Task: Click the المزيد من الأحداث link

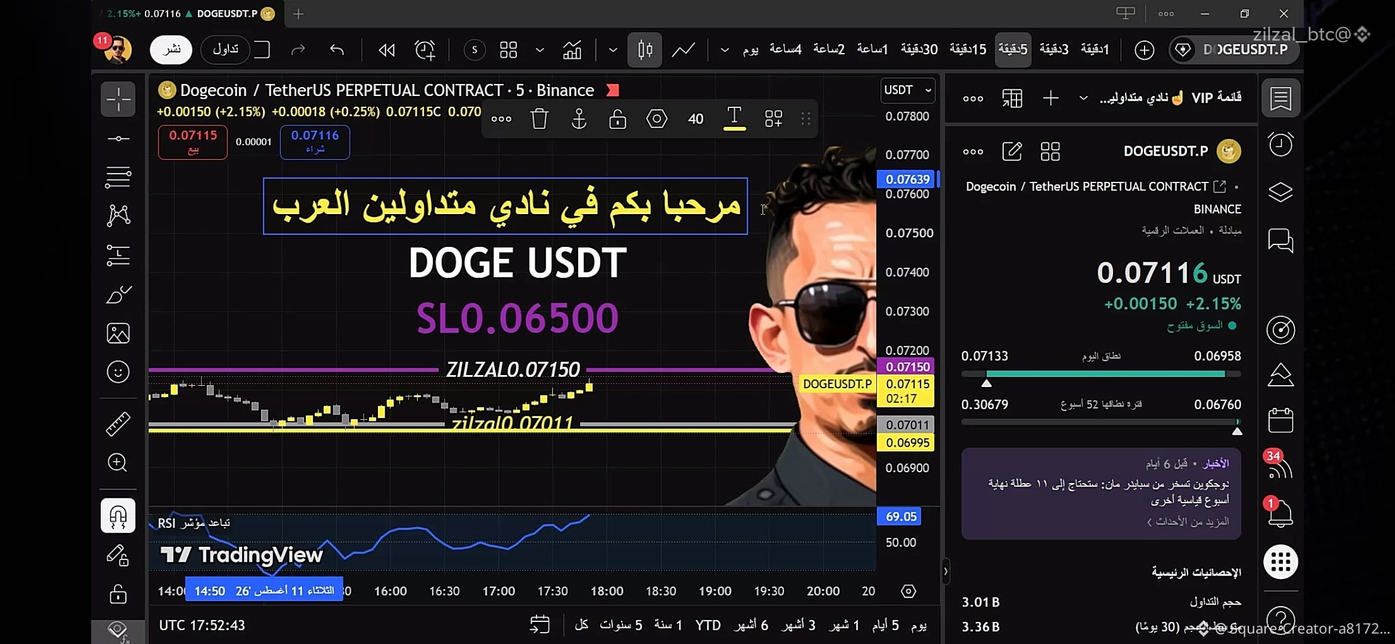Action: coord(1188,522)
